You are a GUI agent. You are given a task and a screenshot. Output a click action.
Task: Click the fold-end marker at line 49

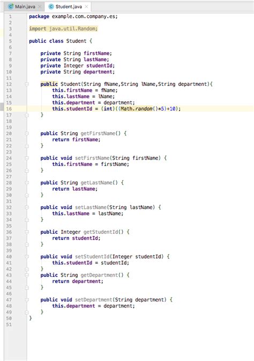tap(27, 312)
